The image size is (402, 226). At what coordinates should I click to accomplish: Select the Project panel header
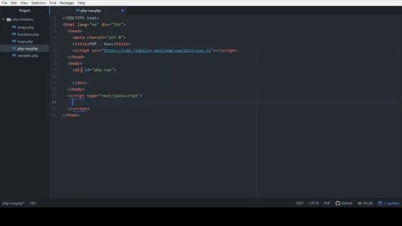point(24,11)
